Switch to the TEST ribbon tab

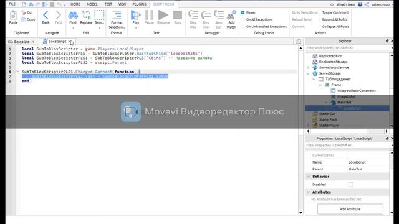108,4
